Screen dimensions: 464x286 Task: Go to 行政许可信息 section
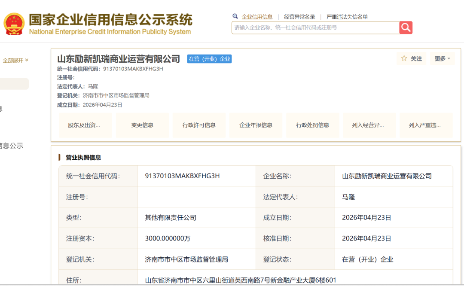199,125
